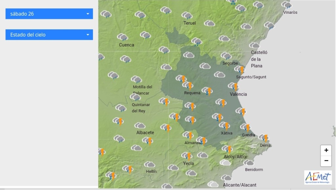Click the thunderstorm icon above Gandia
Image resolution: width=336 pixels, height=190 pixels.
click(246, 127)
